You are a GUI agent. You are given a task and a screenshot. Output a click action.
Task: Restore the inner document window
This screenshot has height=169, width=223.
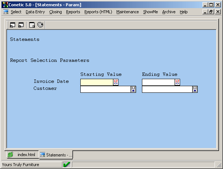point(211,12)
